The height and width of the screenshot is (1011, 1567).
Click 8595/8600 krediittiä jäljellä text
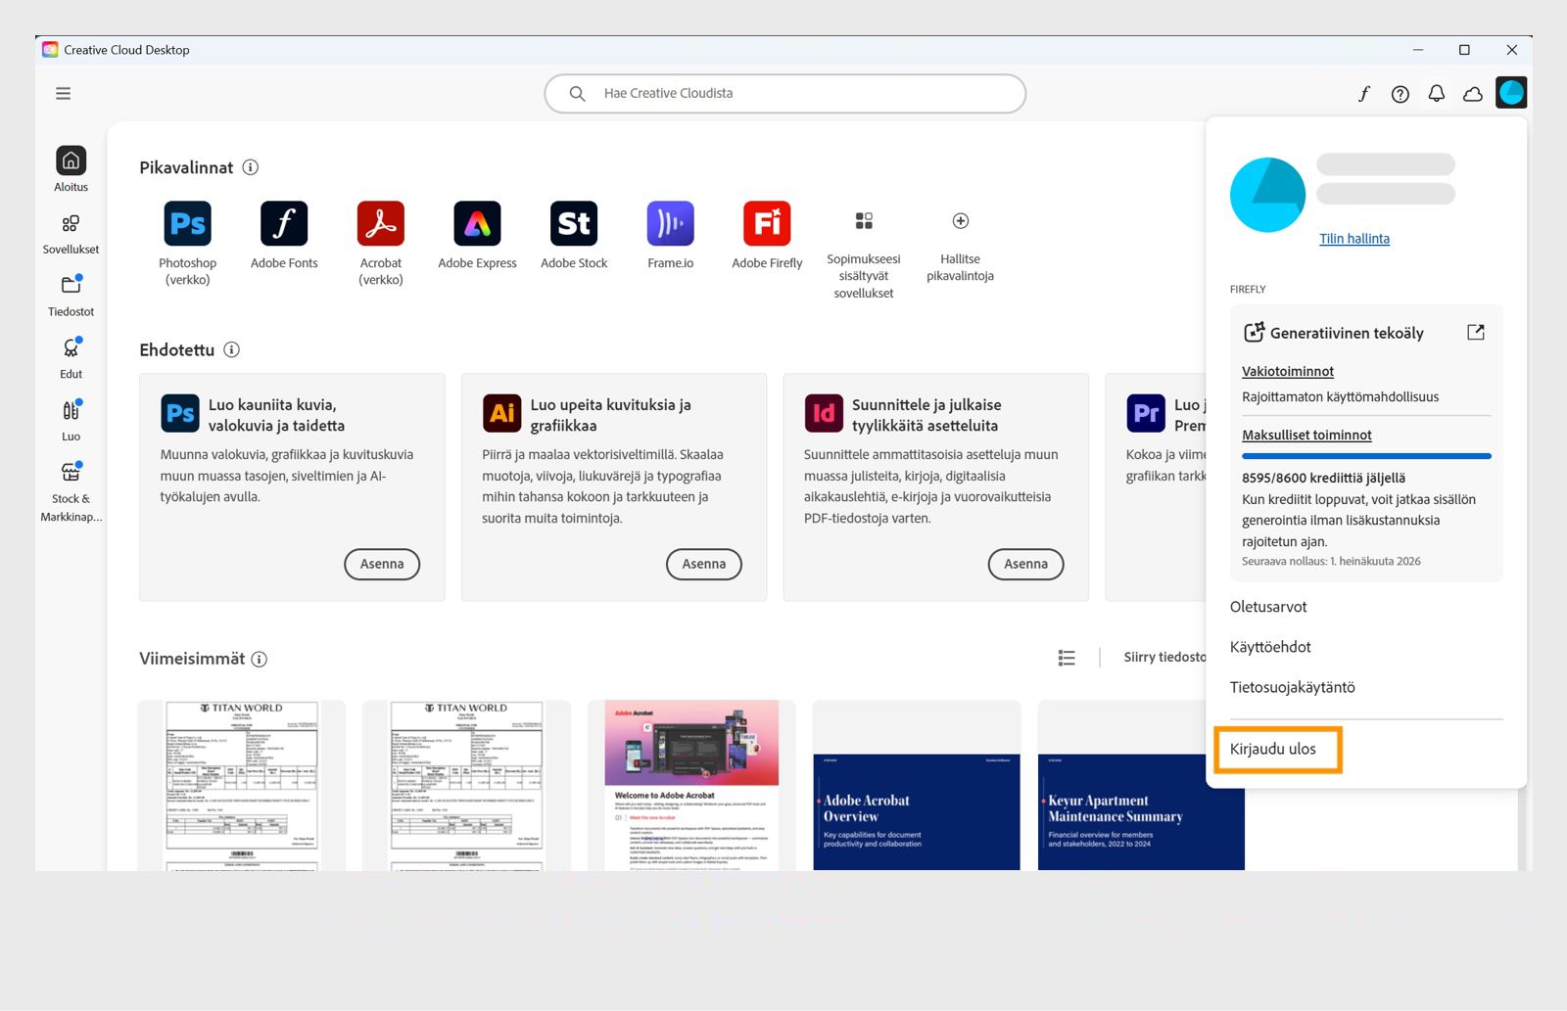coord(1323,478)
